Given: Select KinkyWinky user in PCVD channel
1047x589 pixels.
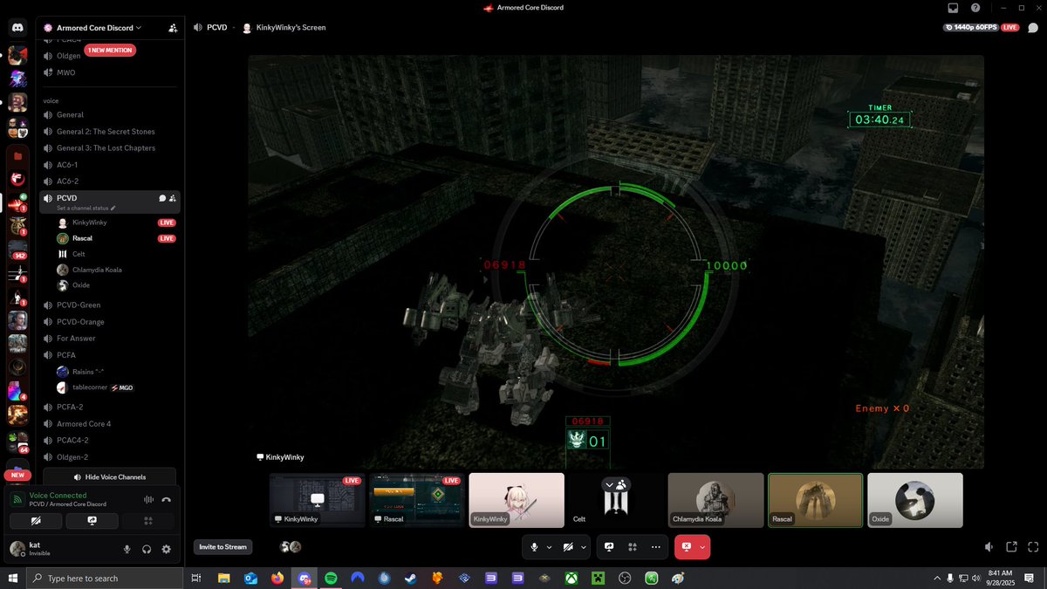Looking at the screenshot, I should [x=116, y=223].
